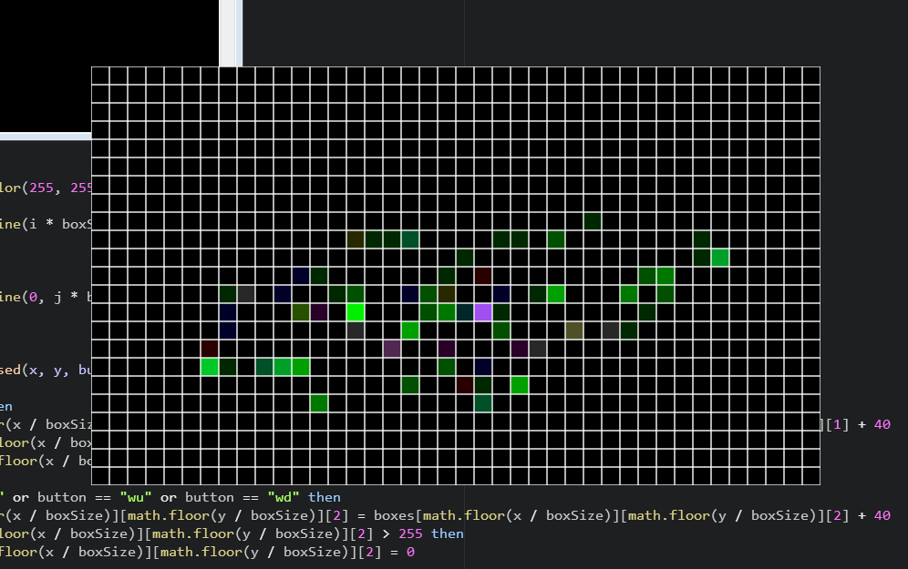The image size is (908, 569).
Task: Click the teal cell in the uppermost colored row
Action: click(x=410, y=239)
